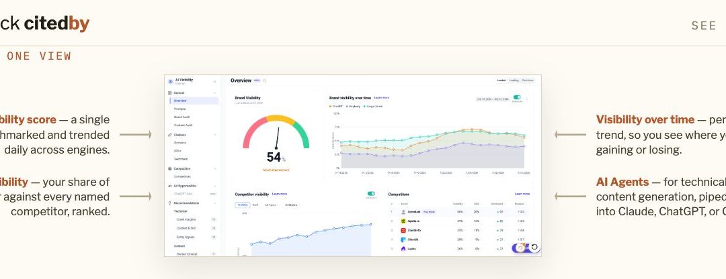Sort by the Visibility column header
This screenshot has height=279, width=726.
[x=458, y=204]
